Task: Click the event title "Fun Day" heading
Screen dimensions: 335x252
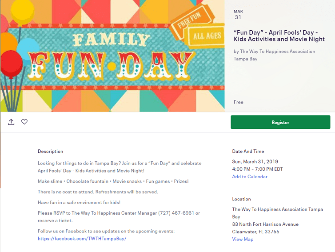Action: (279, 36)
